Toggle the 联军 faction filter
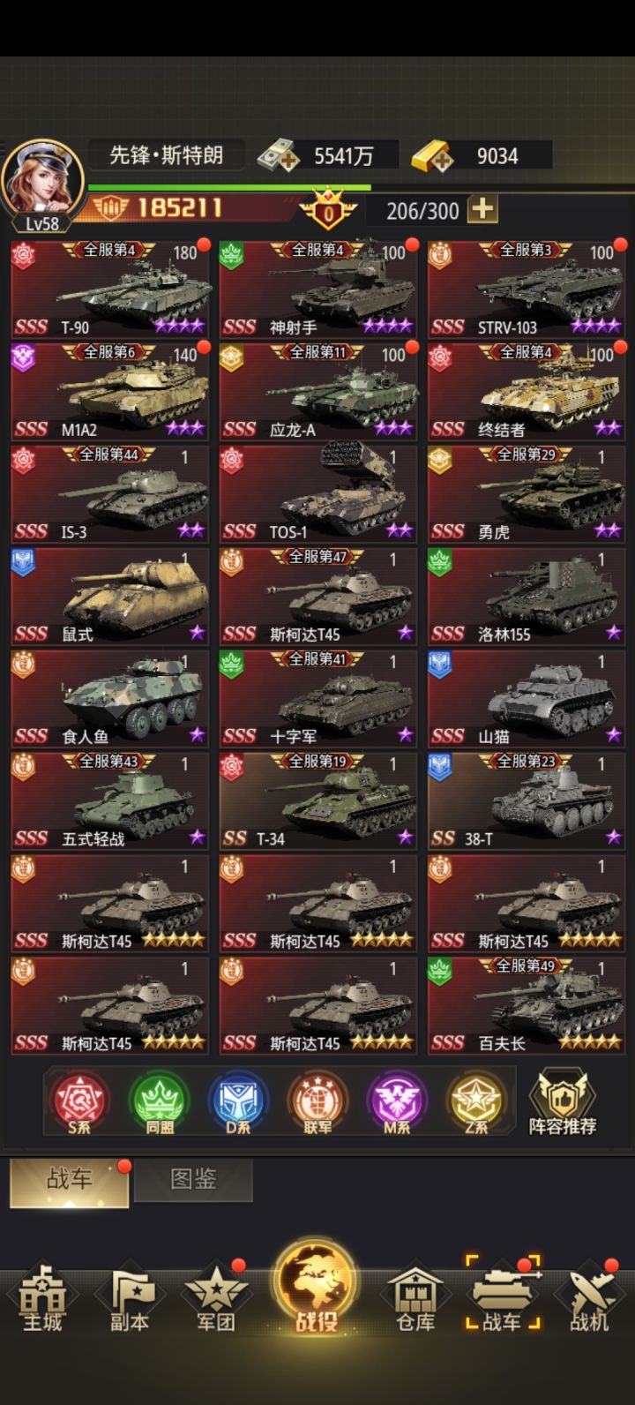Viewport: 635px width, 1405px height. [317, 1102]
